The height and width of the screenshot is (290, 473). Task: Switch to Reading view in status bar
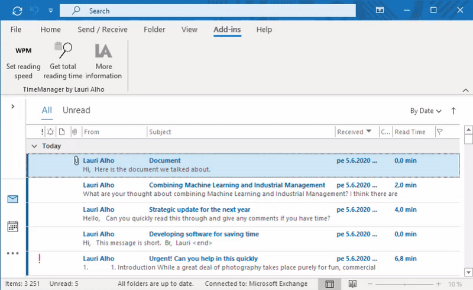tap(352, 284)
